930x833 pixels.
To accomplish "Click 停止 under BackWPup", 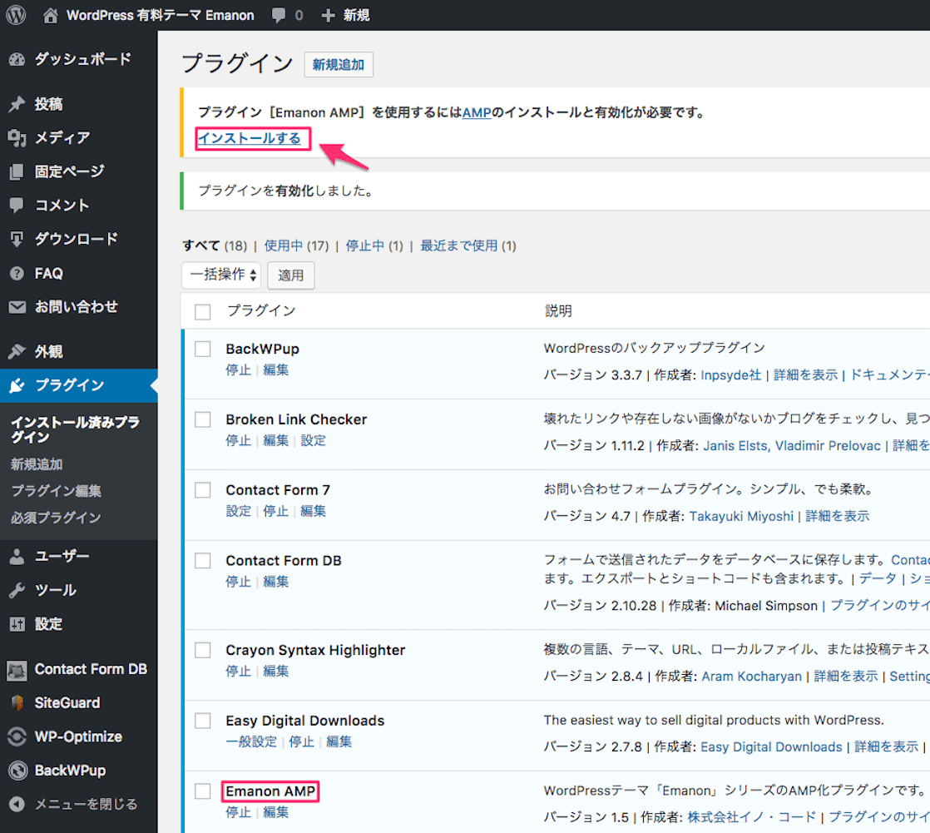I will point(239,370).
